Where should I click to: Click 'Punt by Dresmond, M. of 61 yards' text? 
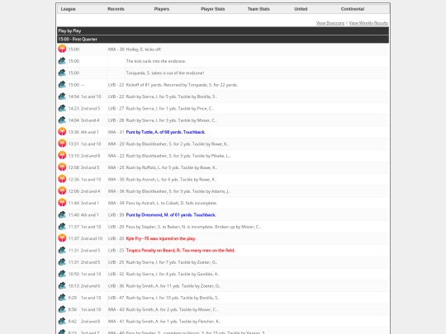[x=171, y=215]
